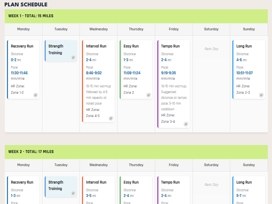Edit Week 1 Wednesday Interval Run
Image resolution: width=272 pixels, height=204 pixels.
[111, 119]
